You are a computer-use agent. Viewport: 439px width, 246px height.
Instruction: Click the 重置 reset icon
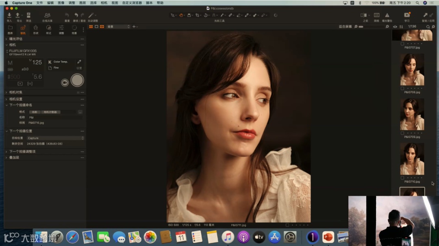pyautogui.click(x=67, y=15)
